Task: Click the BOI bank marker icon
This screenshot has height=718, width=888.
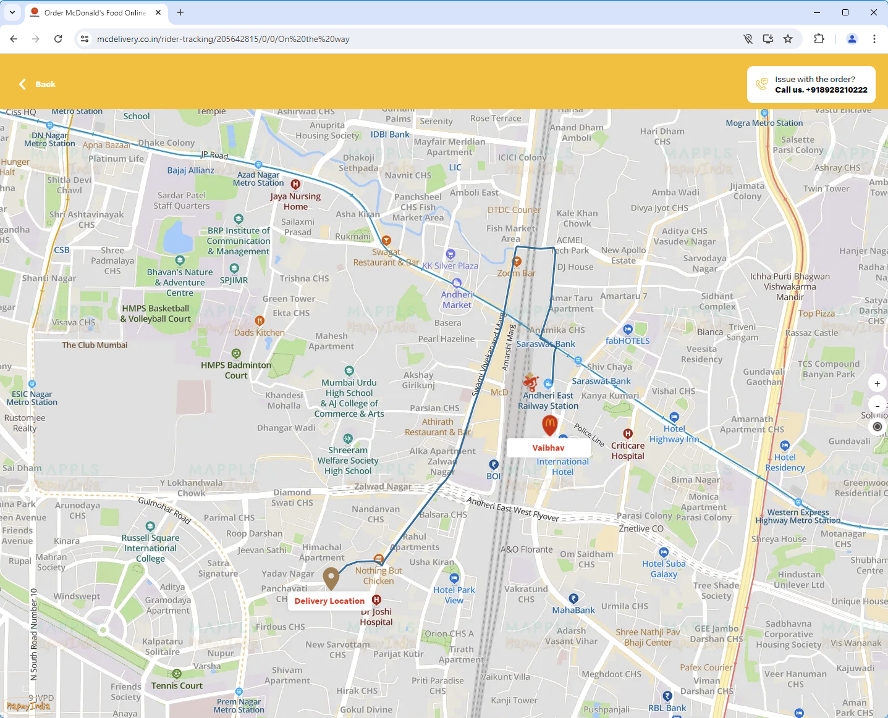Action: coord(494,464)
